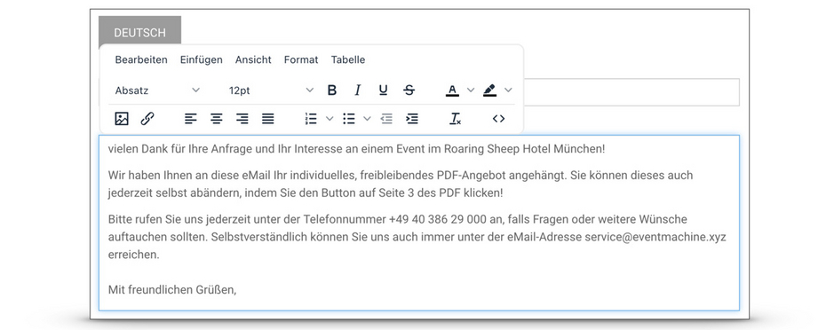Screen dimensions: 826x330
Task: Decrease indent of paragraph
Action: point(386,119)
